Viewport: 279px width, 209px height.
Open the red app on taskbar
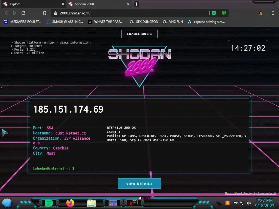coord(134,202)
